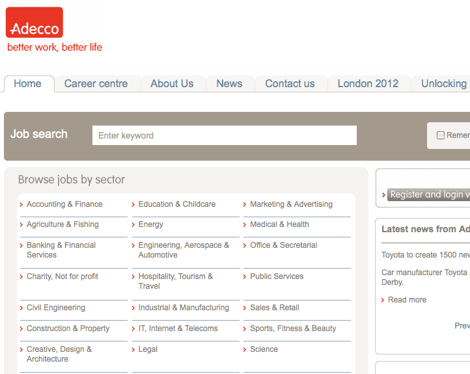Browse Sales & Retail jobs
470x374 pixels.
[275, 308]
